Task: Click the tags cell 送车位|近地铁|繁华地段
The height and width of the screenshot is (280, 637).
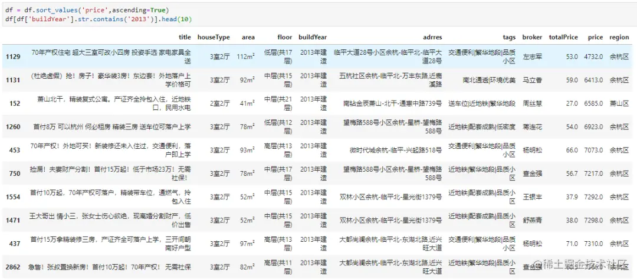Action: [482, 104]
